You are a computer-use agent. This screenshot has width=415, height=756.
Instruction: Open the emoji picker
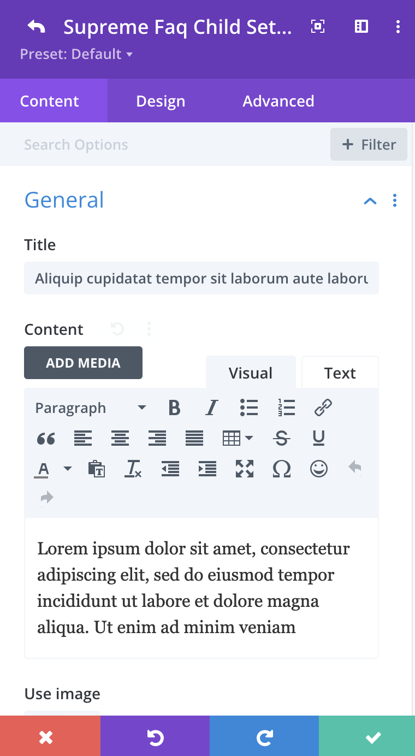(x=319, y=468)
